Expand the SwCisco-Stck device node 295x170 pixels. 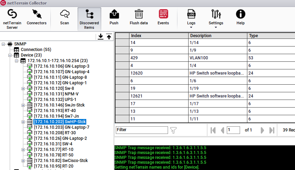click(x=23, y=161)
